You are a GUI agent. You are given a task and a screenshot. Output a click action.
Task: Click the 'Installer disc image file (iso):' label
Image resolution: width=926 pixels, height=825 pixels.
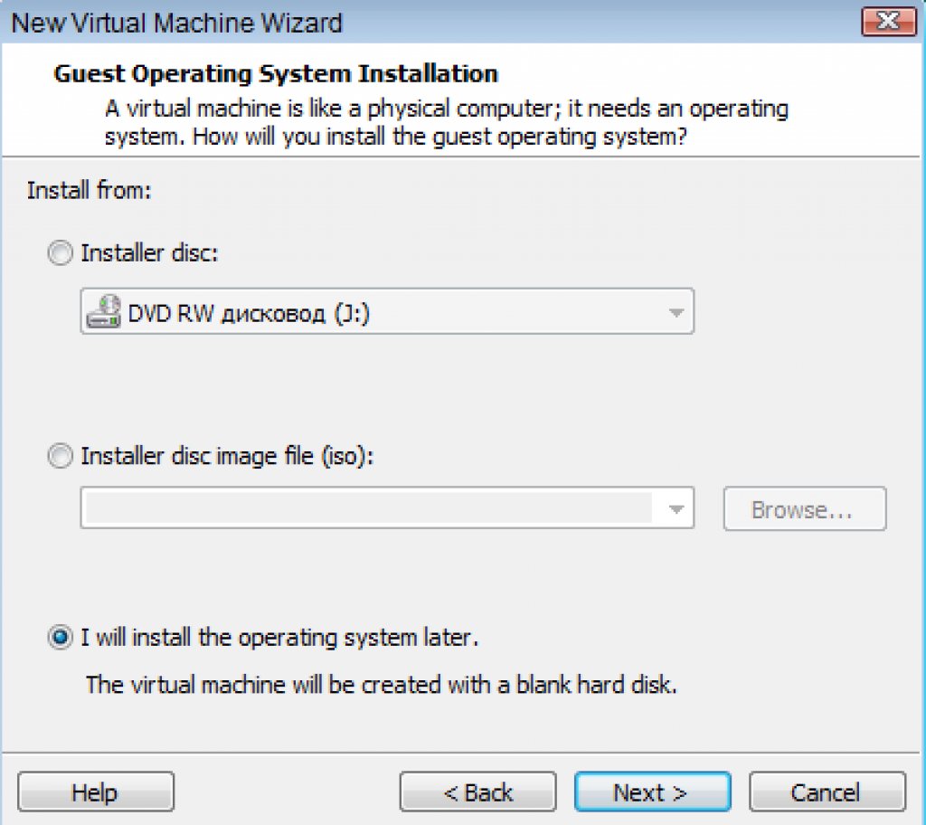227,457
